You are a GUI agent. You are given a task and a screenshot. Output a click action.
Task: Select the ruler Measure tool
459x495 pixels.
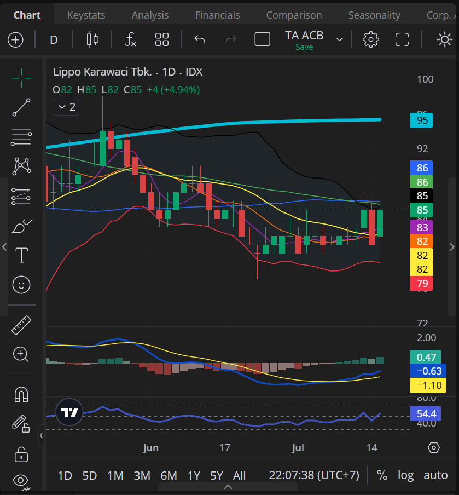tap(21, 325)
